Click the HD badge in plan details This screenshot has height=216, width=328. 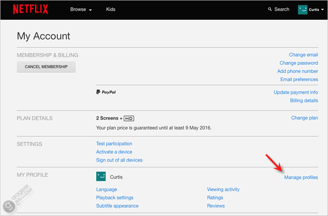click(129, 119)
